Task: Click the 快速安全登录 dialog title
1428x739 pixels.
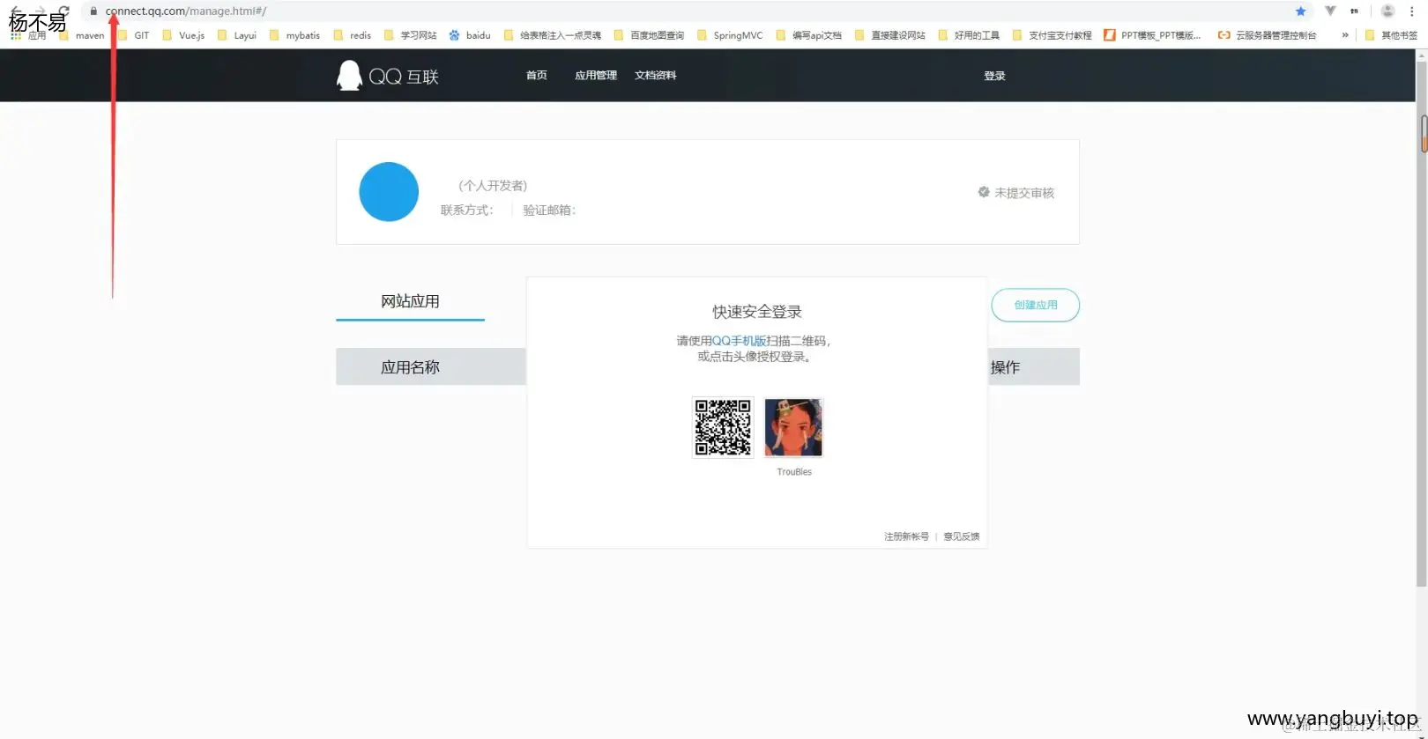Action: tap(757, 312)
